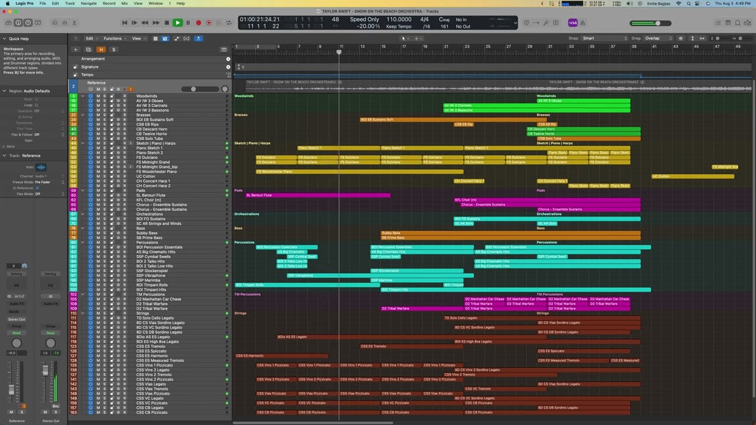This screenshot has width=756, height=425.
Task: Click the green Play button
Action: pos(177,23)
